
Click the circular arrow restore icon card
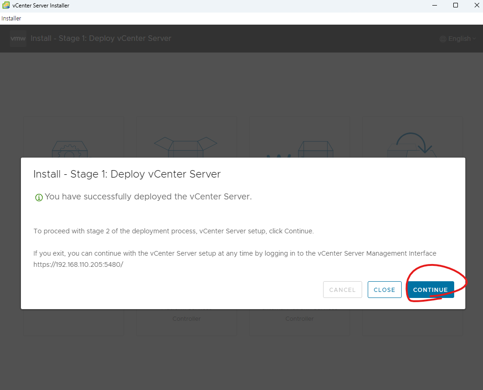[x=412, y=145]
